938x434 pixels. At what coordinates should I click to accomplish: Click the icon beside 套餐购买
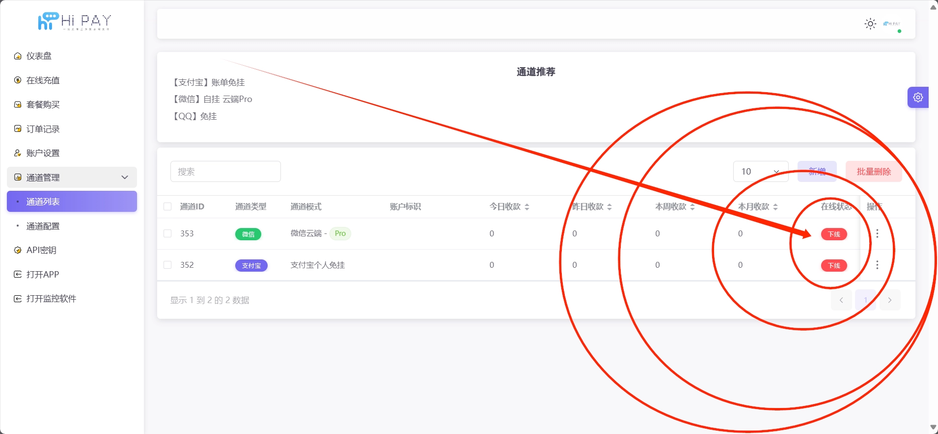(18, 104)
